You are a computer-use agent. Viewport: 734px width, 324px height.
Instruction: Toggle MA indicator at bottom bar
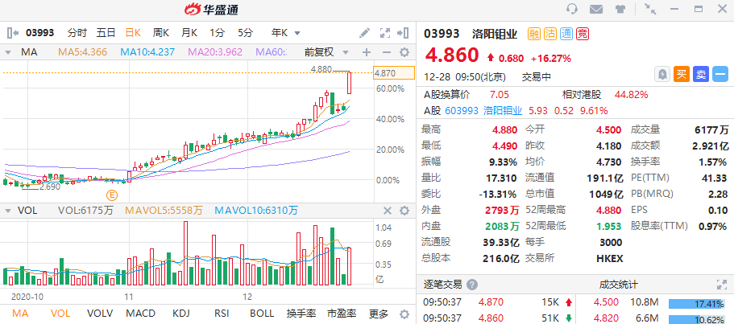(x=19, y=314)
